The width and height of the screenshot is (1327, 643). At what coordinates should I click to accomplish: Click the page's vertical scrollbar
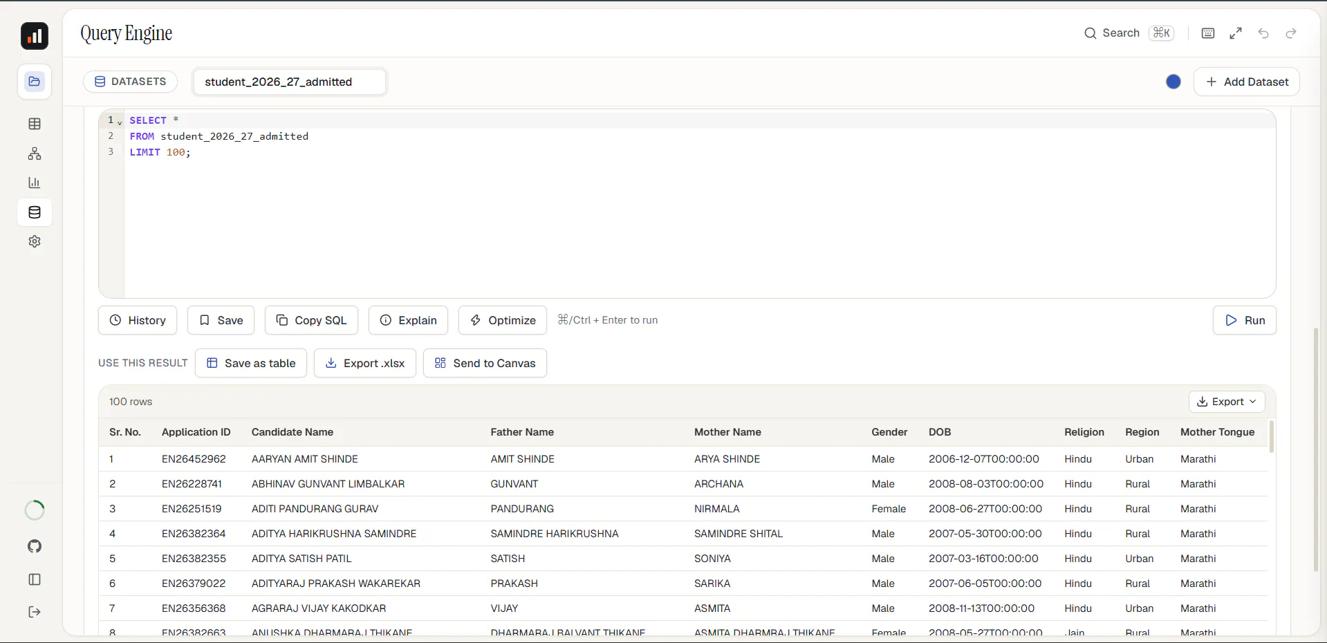tap(1316, 449)
